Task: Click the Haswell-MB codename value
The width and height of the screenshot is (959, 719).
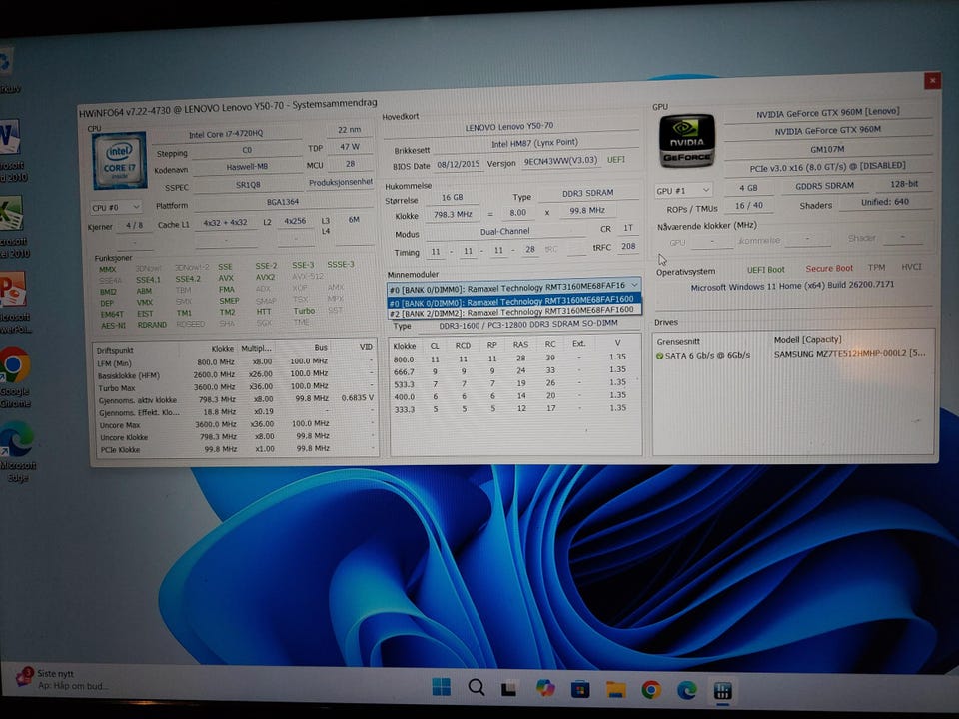Action: coord(247,167)
